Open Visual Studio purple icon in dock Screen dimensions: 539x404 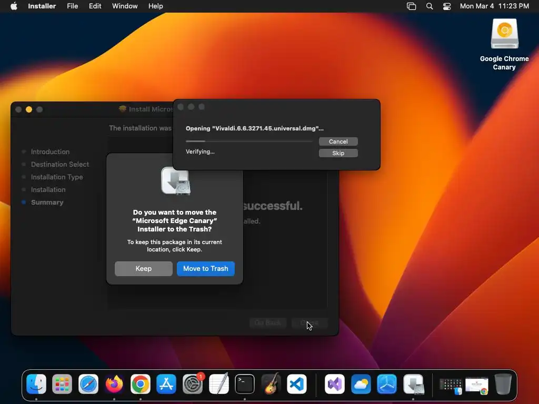pyautogui.click(x=334, y=383)
